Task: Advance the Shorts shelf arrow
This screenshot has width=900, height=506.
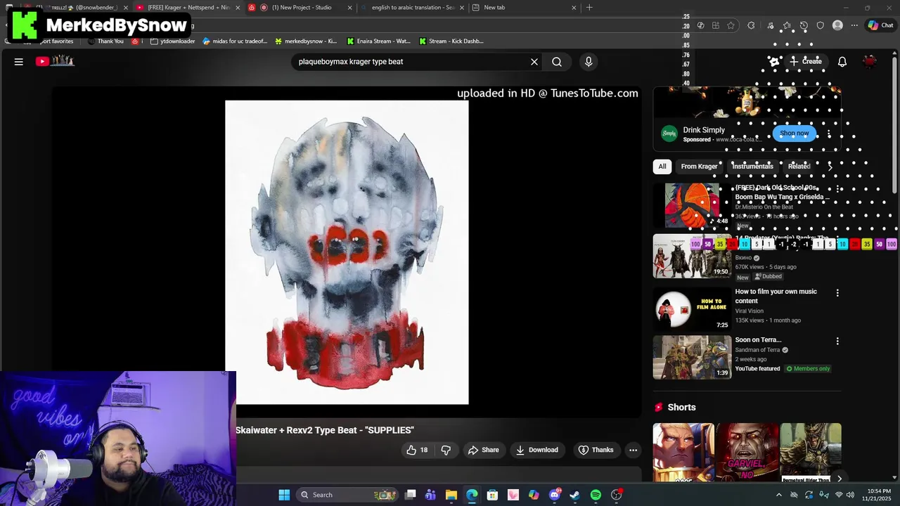Action: click(x=839, y=479)
